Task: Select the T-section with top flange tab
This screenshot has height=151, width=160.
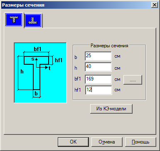Action: point(14,20)
